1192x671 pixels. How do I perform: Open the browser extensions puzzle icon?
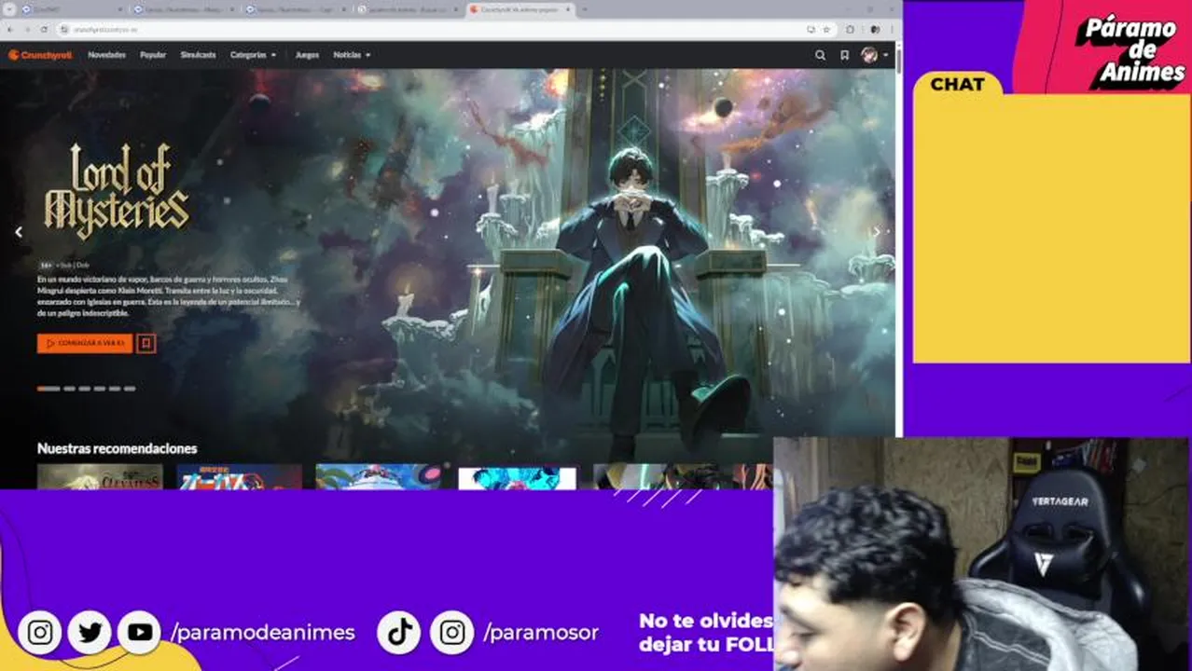point(850,30)
